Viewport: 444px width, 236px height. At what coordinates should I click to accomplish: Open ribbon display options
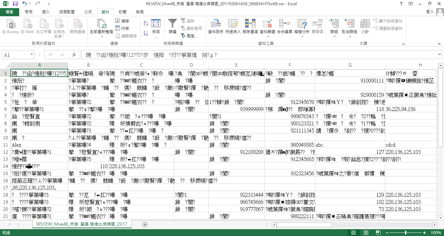(x=411, y=4)
